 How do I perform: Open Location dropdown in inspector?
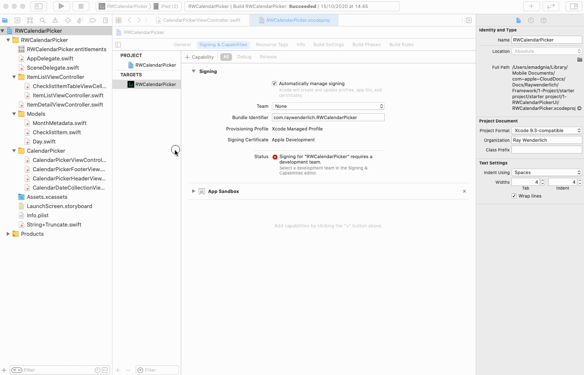tap(547, 51)
